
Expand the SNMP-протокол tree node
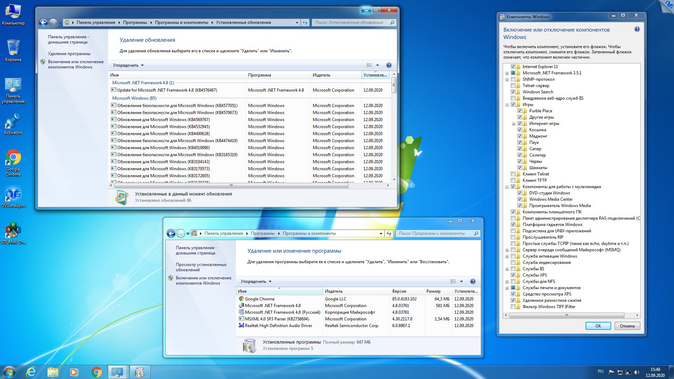point(507,80)
